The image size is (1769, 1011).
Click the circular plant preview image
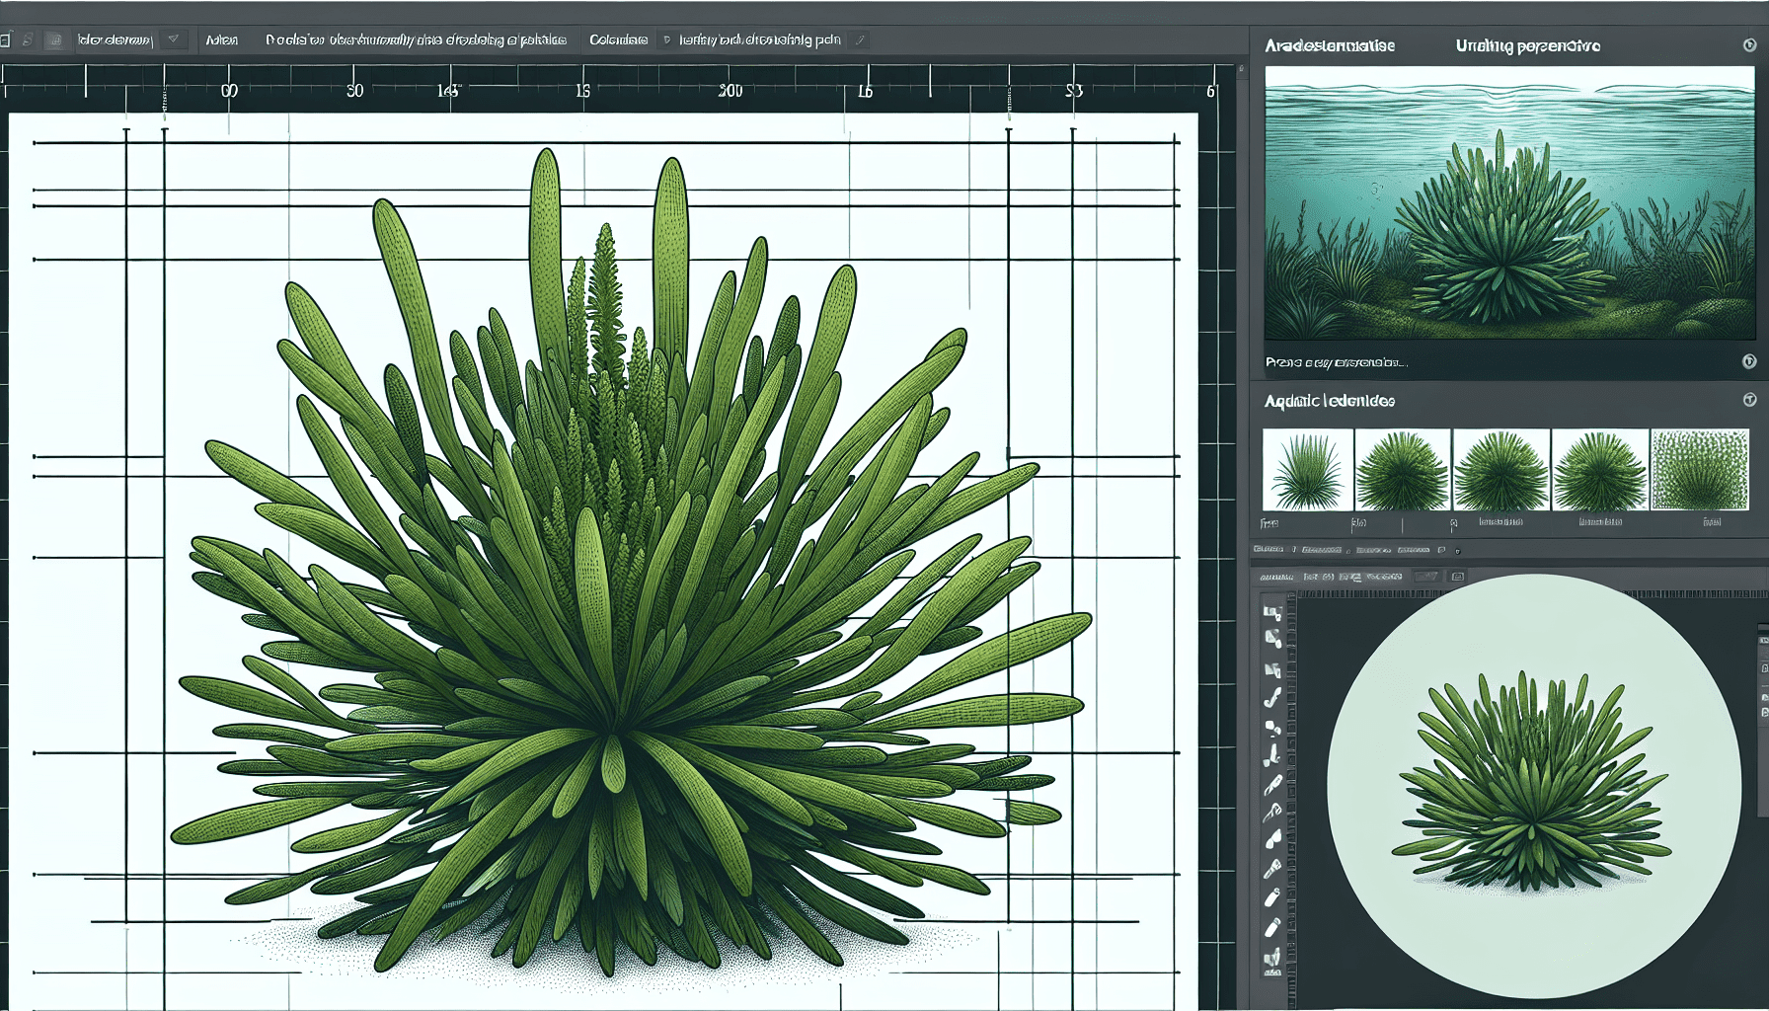[1533, 786]
